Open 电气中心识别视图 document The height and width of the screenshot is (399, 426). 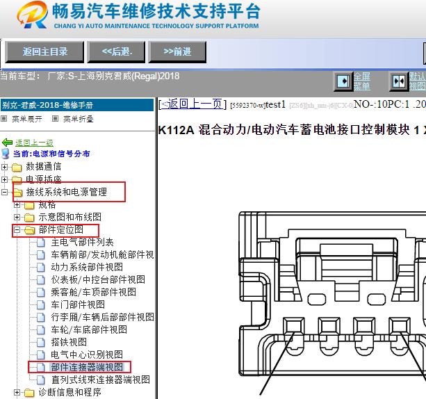click(x=87, y=355)
